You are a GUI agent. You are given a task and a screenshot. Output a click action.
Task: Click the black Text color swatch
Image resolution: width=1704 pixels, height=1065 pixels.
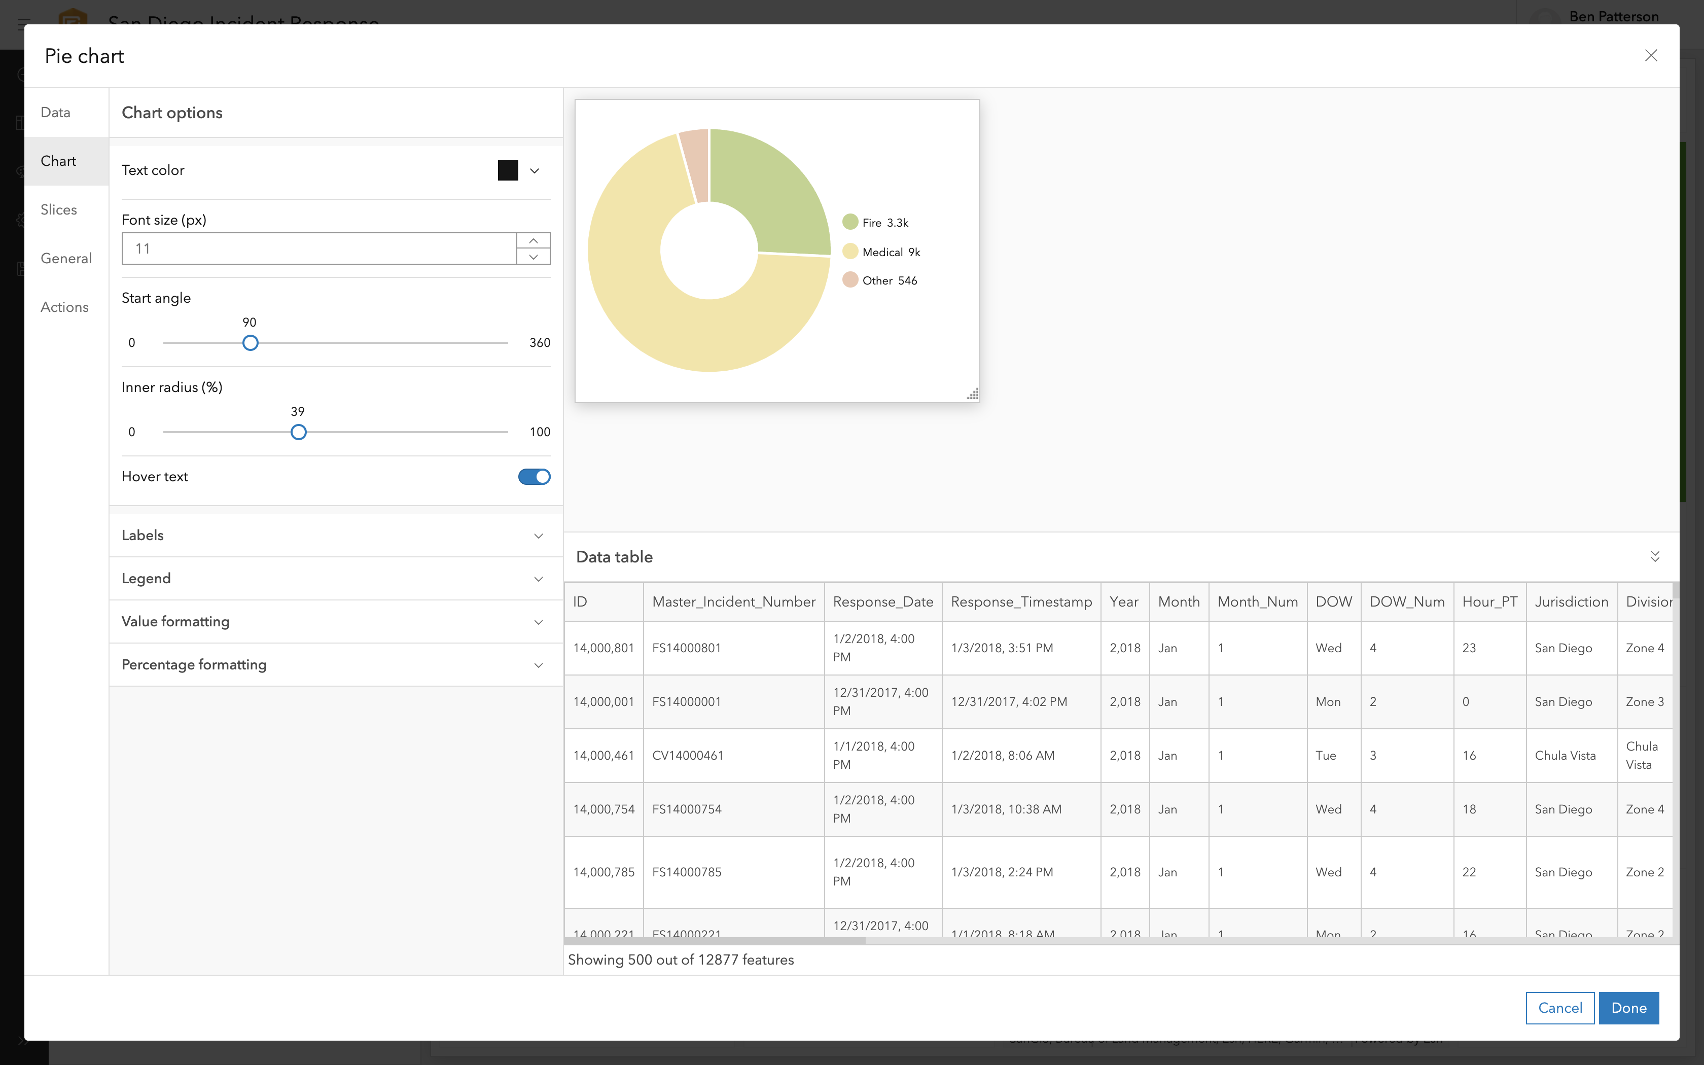coord(508,170)
